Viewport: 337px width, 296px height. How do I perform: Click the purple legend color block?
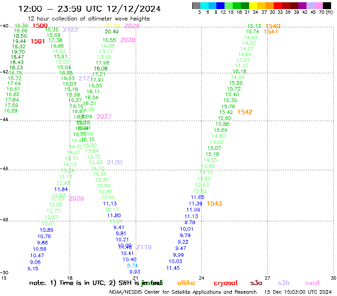(x=302, y=5)
